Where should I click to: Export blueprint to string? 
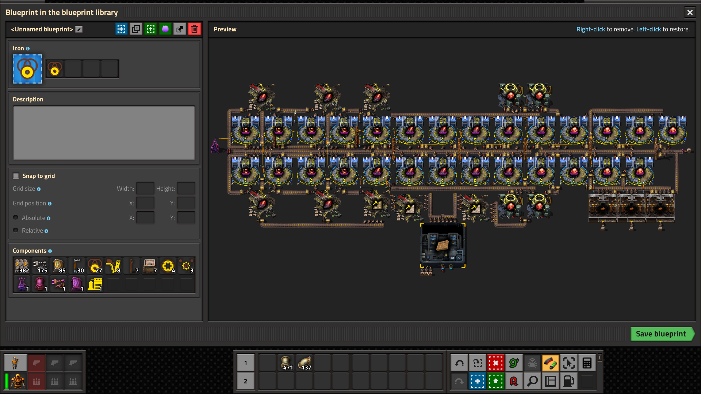coord(180,29)
